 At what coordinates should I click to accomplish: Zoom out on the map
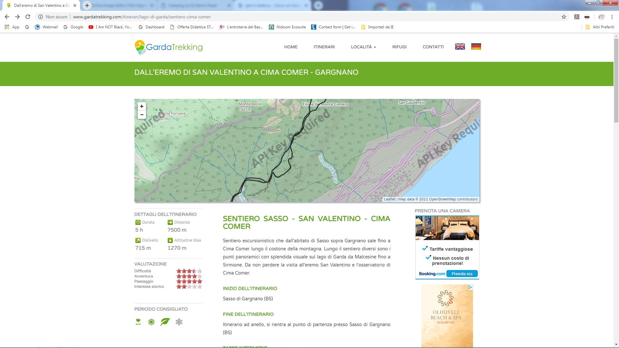[142, 115]
